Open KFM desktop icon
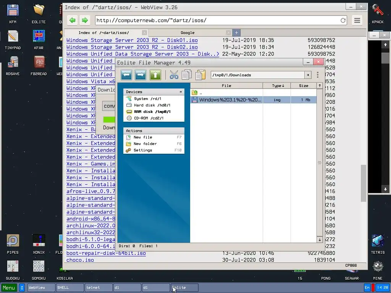The image size is (391, 293). click(x=13, y=14)
